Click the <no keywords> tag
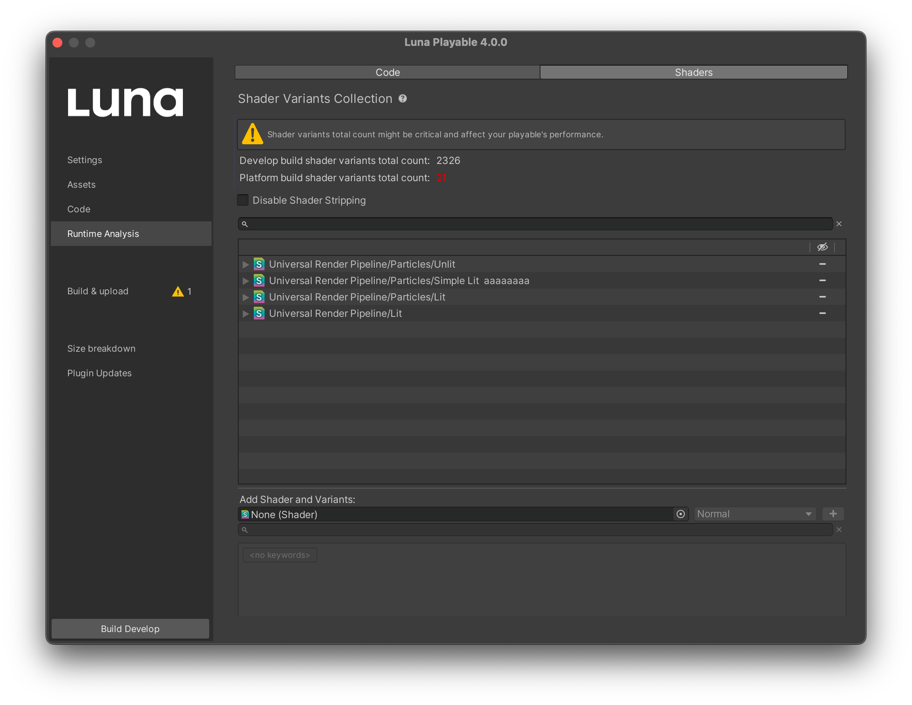The image size is (912, 705). (280, 555)
